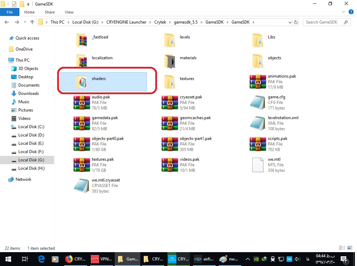This screenshot has height=266, width=357.
Task: Switch to Firefox CRY... taskbar window
Action: click(75, 259)
